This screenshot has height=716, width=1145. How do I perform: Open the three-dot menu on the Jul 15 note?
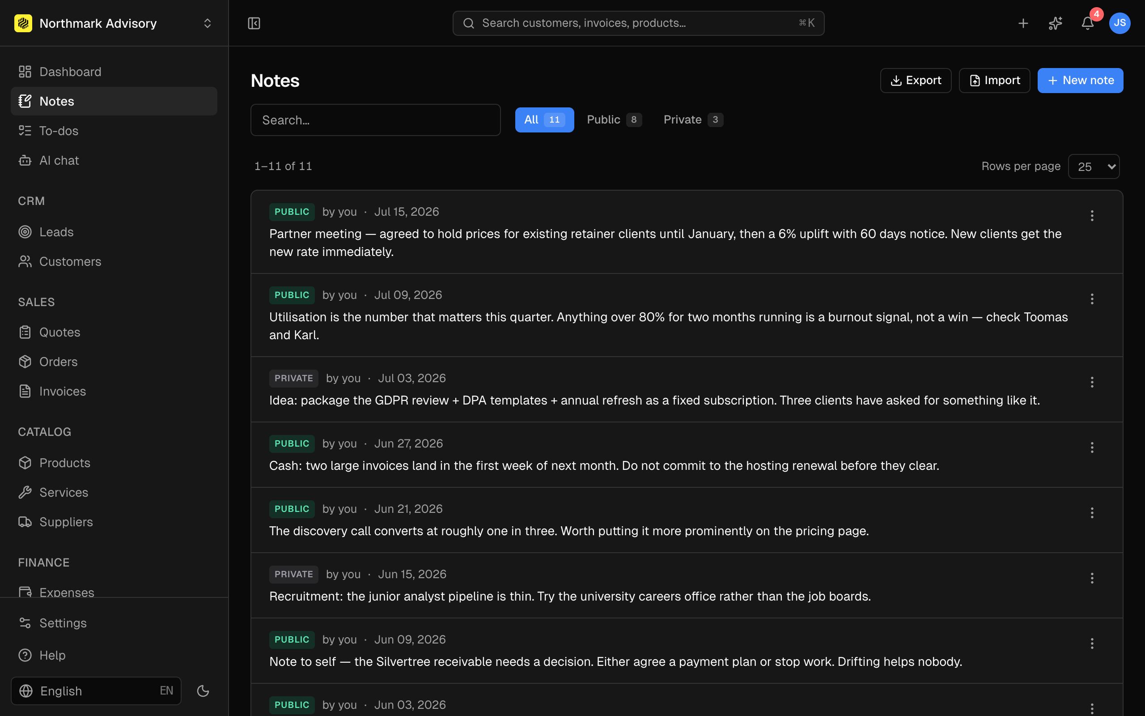tap(1092, 215)
